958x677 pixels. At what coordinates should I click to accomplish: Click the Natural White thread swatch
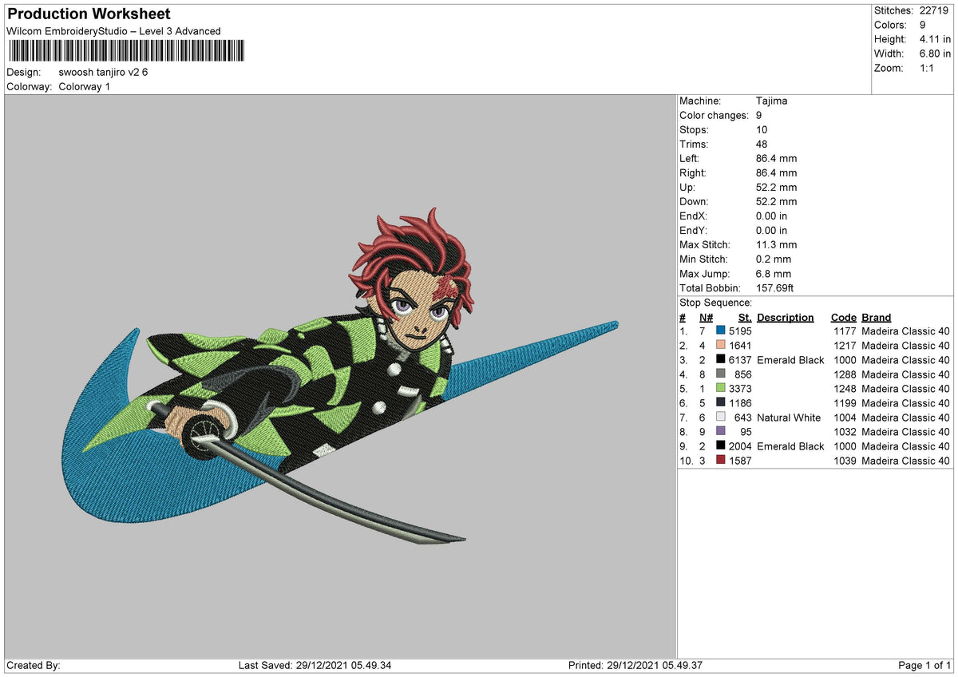tap(721, 417)
